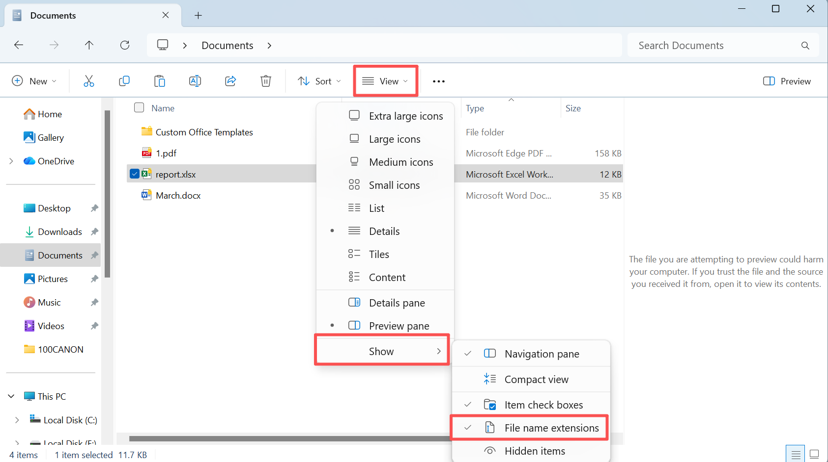Select Small icons view
This screenshot has height=462, width=828.
(x=385, y=185)
